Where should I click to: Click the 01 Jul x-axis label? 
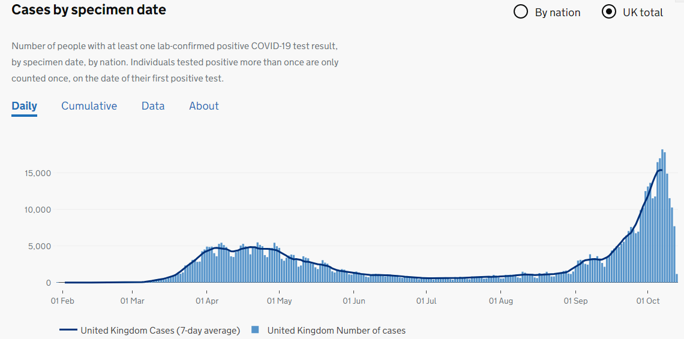coord(426,301)
